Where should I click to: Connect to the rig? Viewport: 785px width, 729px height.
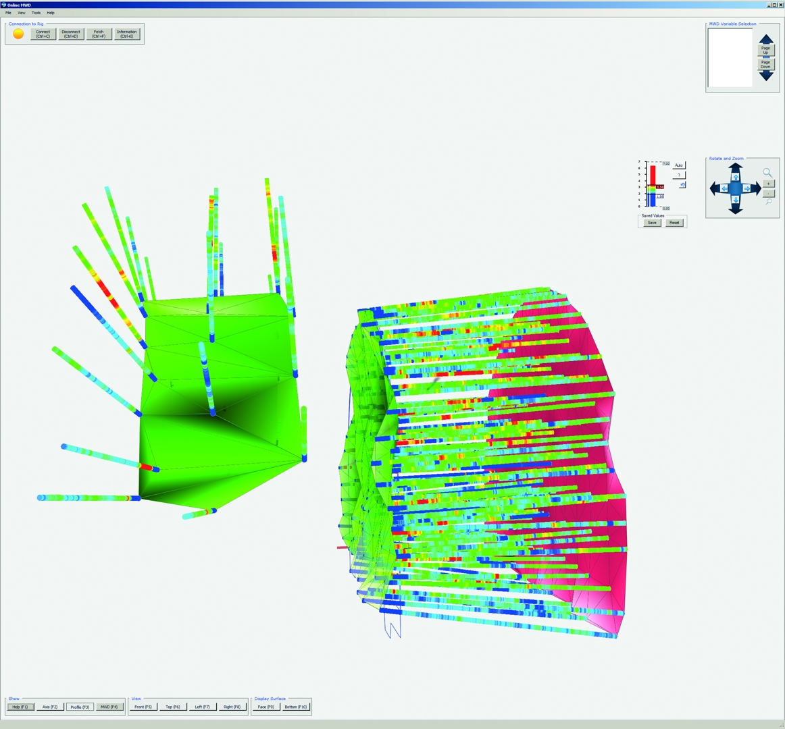(42, 33)
